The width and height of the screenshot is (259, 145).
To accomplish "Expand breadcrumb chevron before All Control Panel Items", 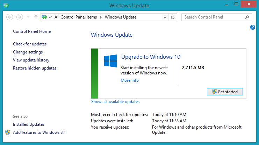I will tap(50, 17).
